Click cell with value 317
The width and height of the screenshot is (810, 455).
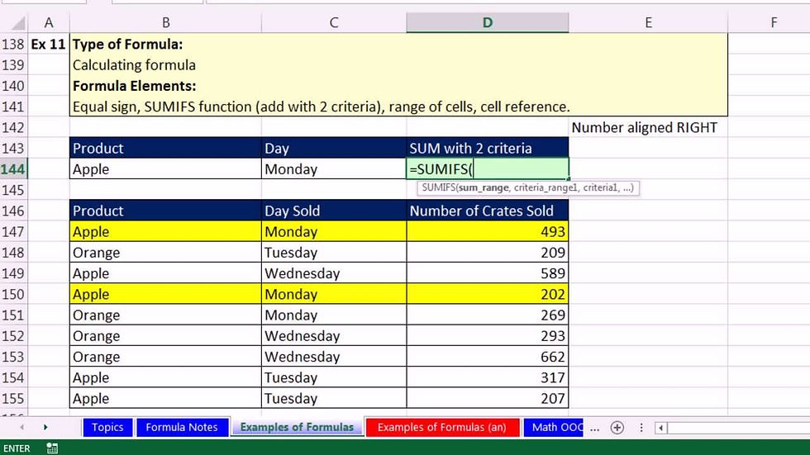tap(487, 377)
